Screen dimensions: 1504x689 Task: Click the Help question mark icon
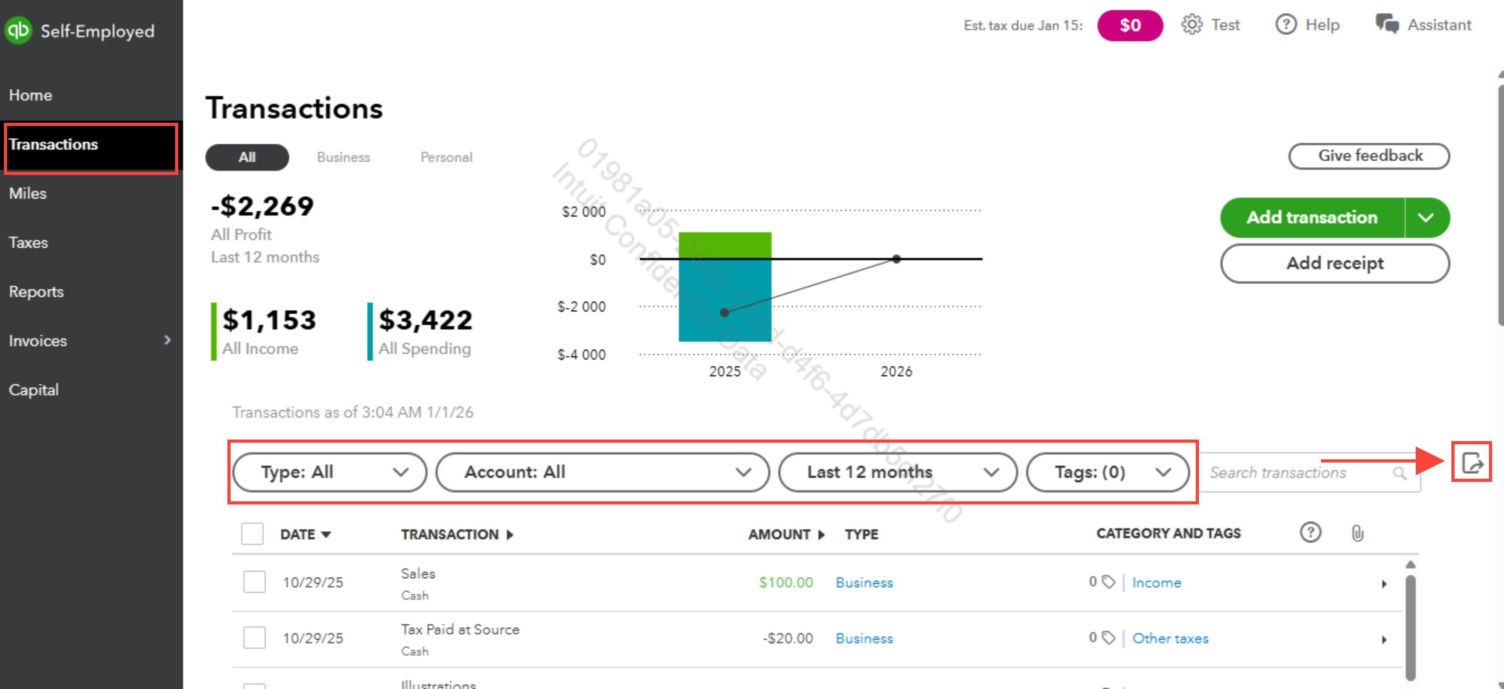[1286, 25]
